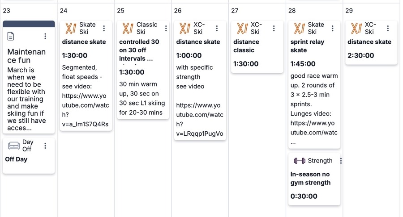Click the couch Day Off icon
Viewport: 403px width, 217px height.
[x=14, y=146]
